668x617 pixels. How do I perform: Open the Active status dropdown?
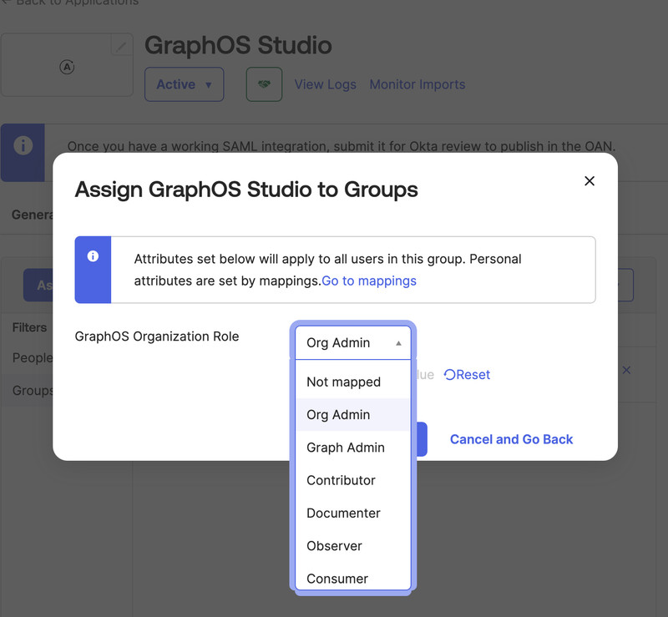click(x=184, y=84)
